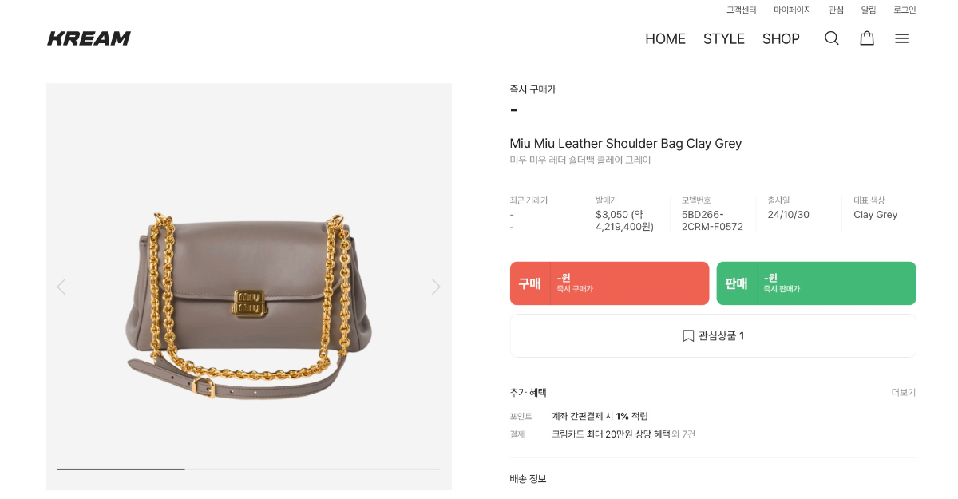This screenshot has width=958, height=499.
Task: Show previous product image arrow
Action: (61, 287)
